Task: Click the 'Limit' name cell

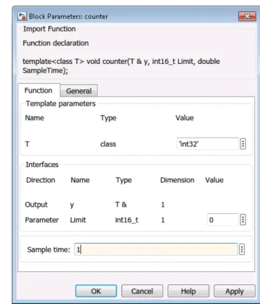Action: 78,220
